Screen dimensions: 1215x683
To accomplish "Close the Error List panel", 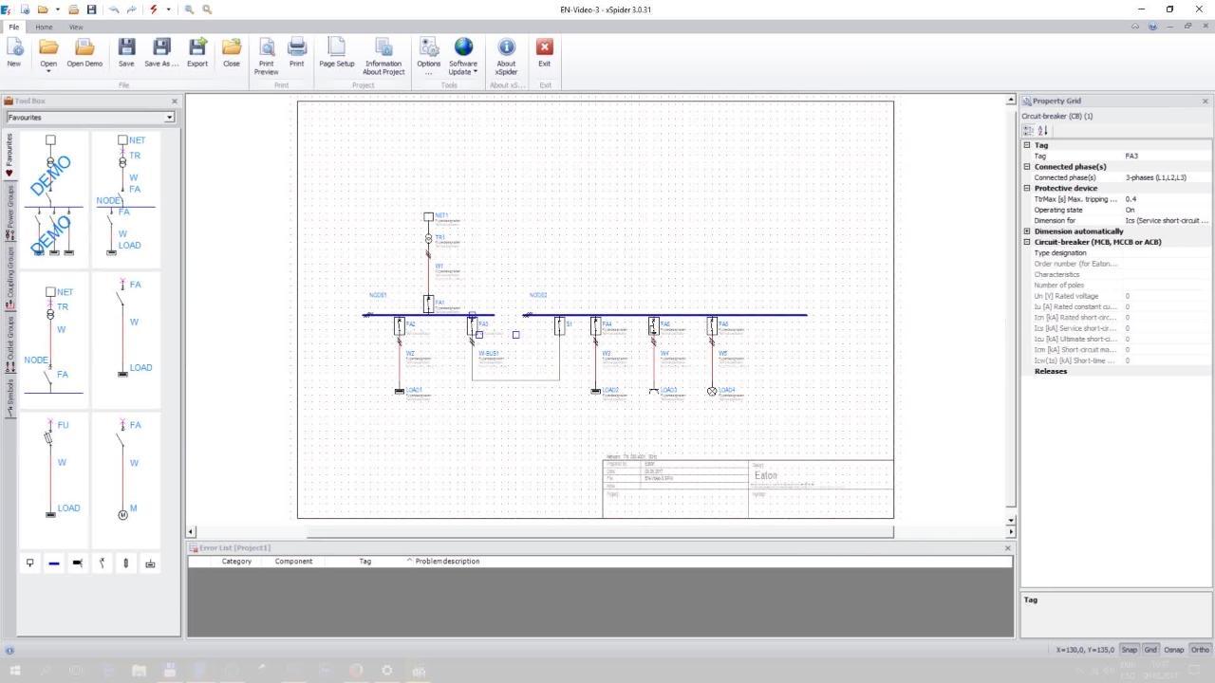I will pos(1007,547).
